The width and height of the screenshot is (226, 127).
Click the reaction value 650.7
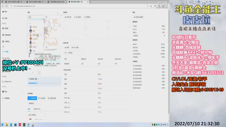pyautogui.click(x=100, y=93)
